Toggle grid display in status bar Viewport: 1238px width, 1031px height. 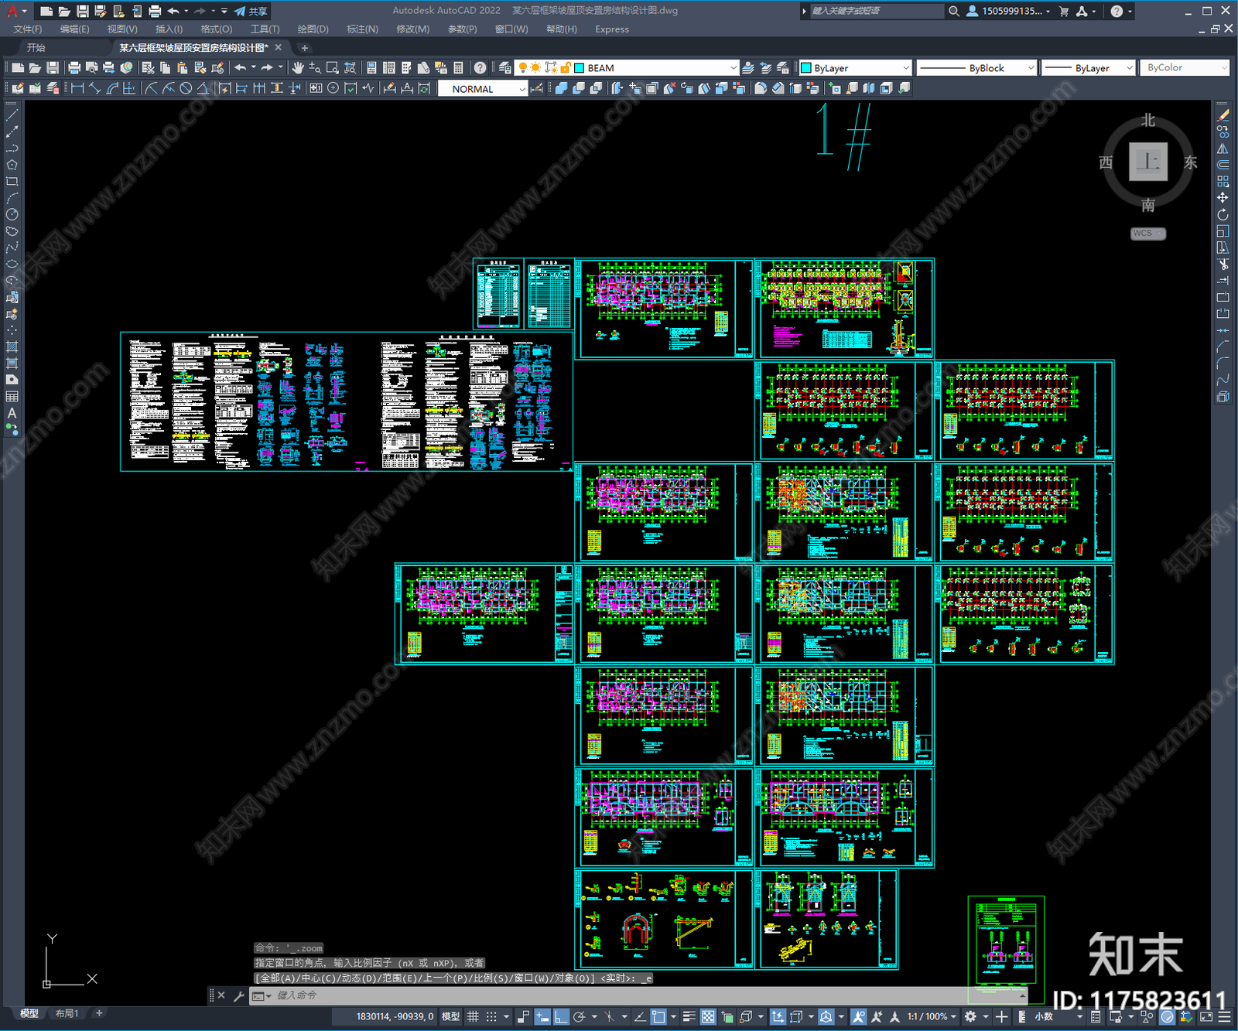point(473,1016)
